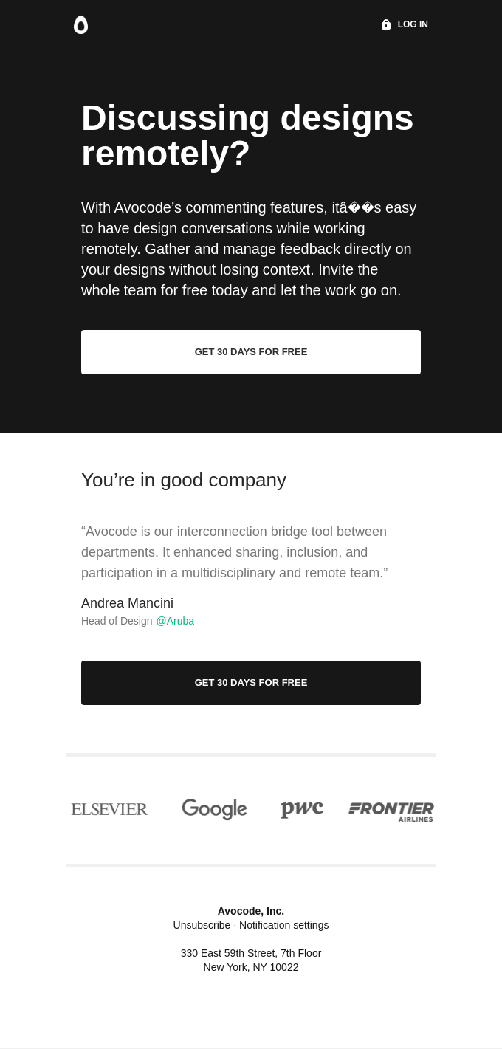
Task: Open the @Aruba profile link
Action: click(x=175, y=621)
